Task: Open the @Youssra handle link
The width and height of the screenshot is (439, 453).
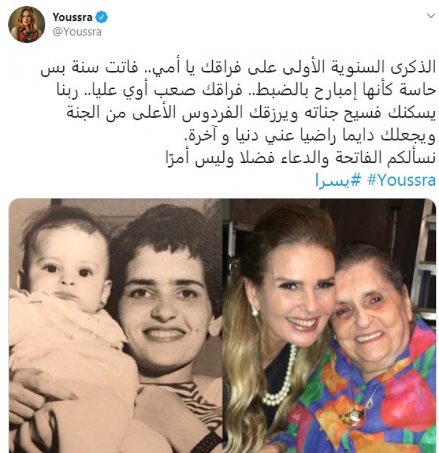Action: 77,31
